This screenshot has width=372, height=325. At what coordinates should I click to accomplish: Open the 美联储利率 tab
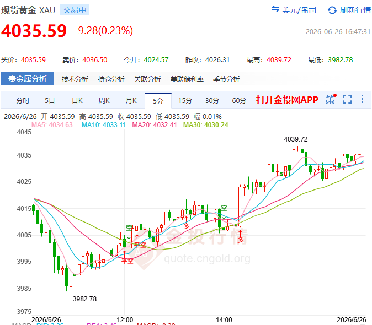pyautogui.click(x=187, y=79)
